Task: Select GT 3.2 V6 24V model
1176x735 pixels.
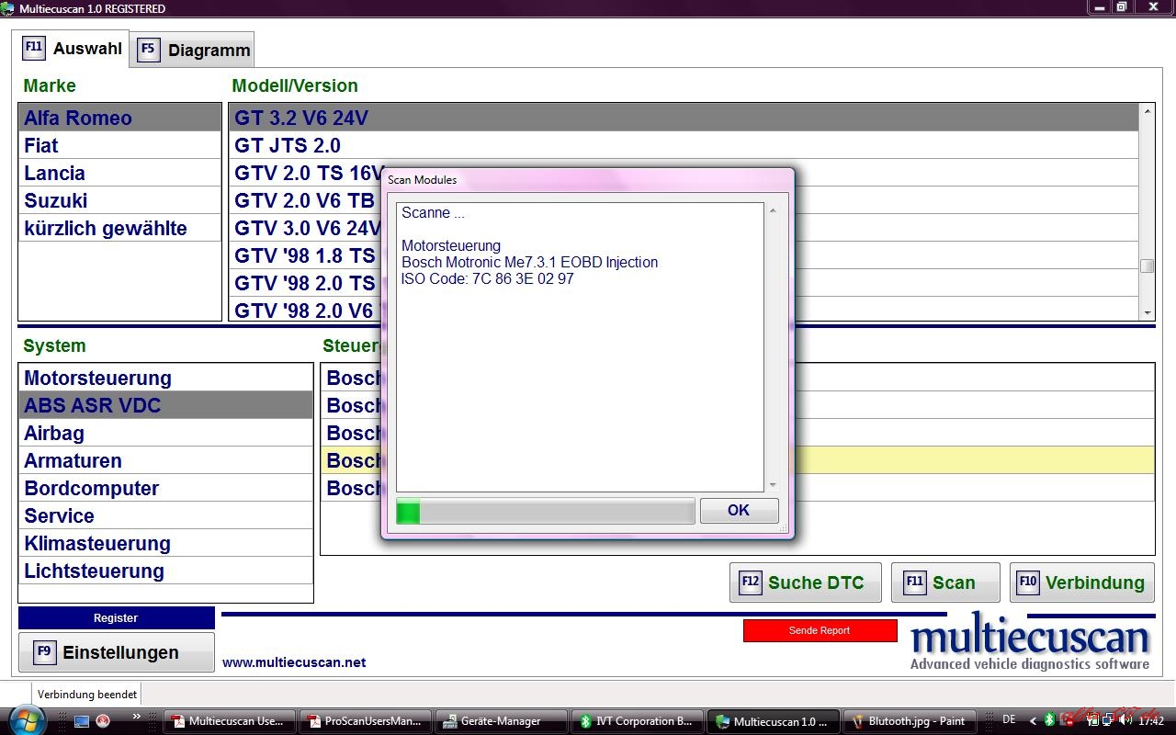Action: click(x=684, y=118)
